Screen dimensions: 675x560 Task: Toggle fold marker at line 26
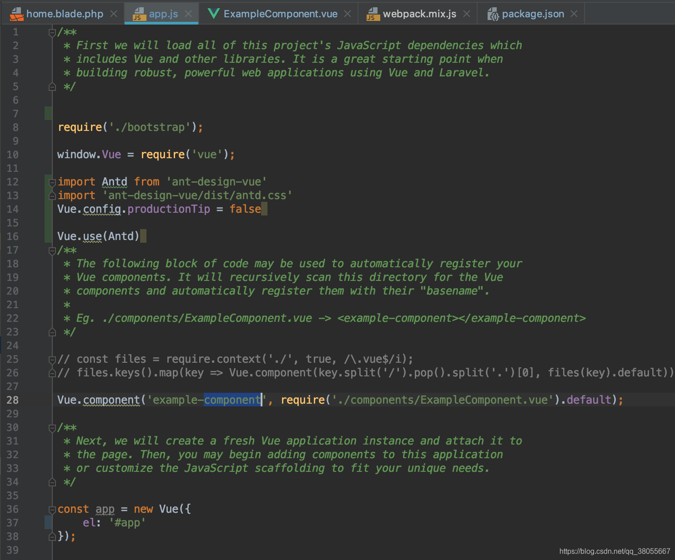52,373
